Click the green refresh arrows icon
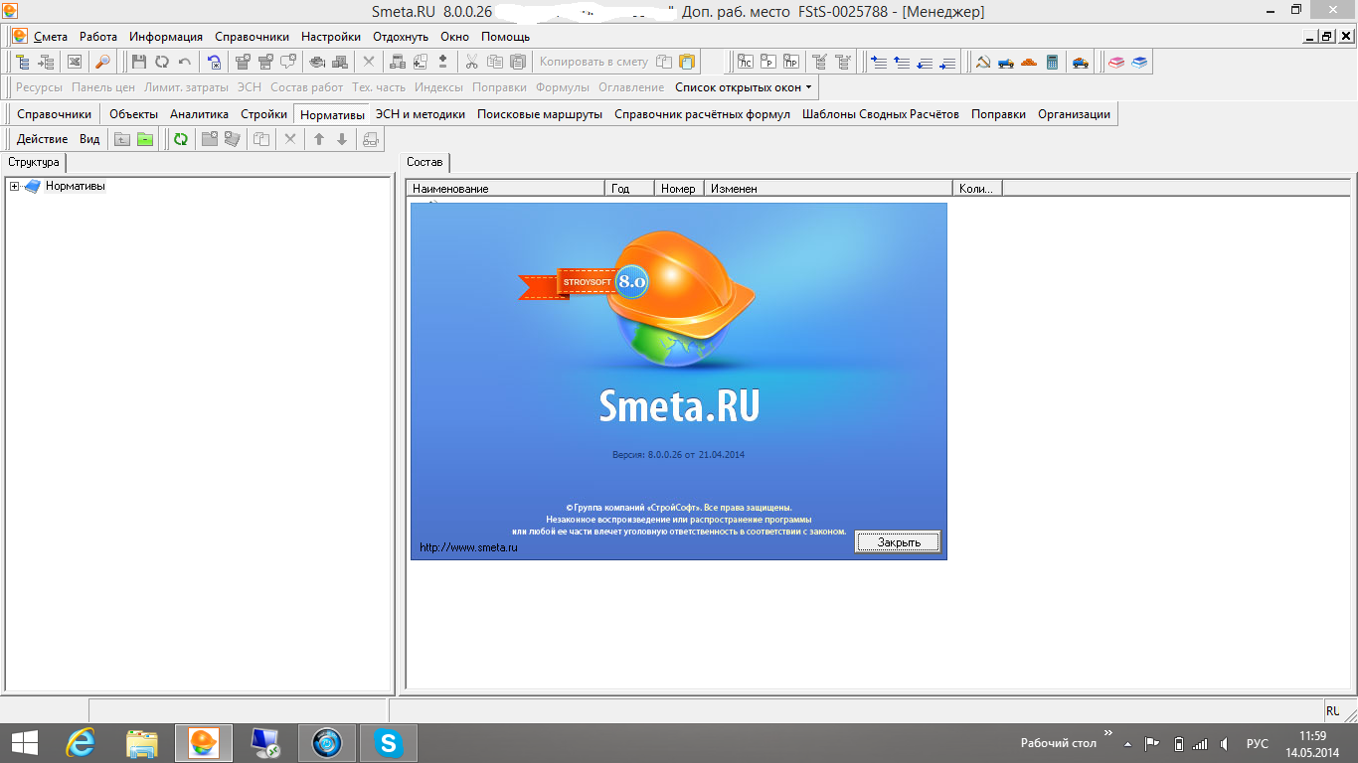 point(180,139)
